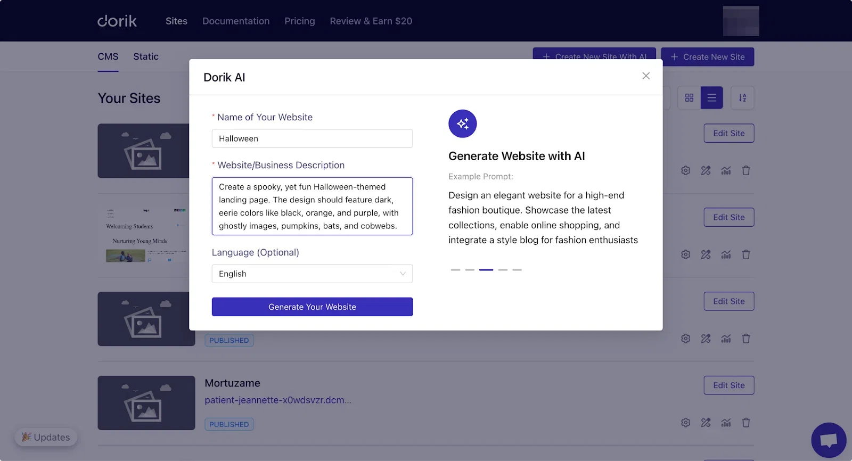Click Edit Site for Welcoming Students site
The height and width of the screenshot is (461, 852).
tap(729, 217)
